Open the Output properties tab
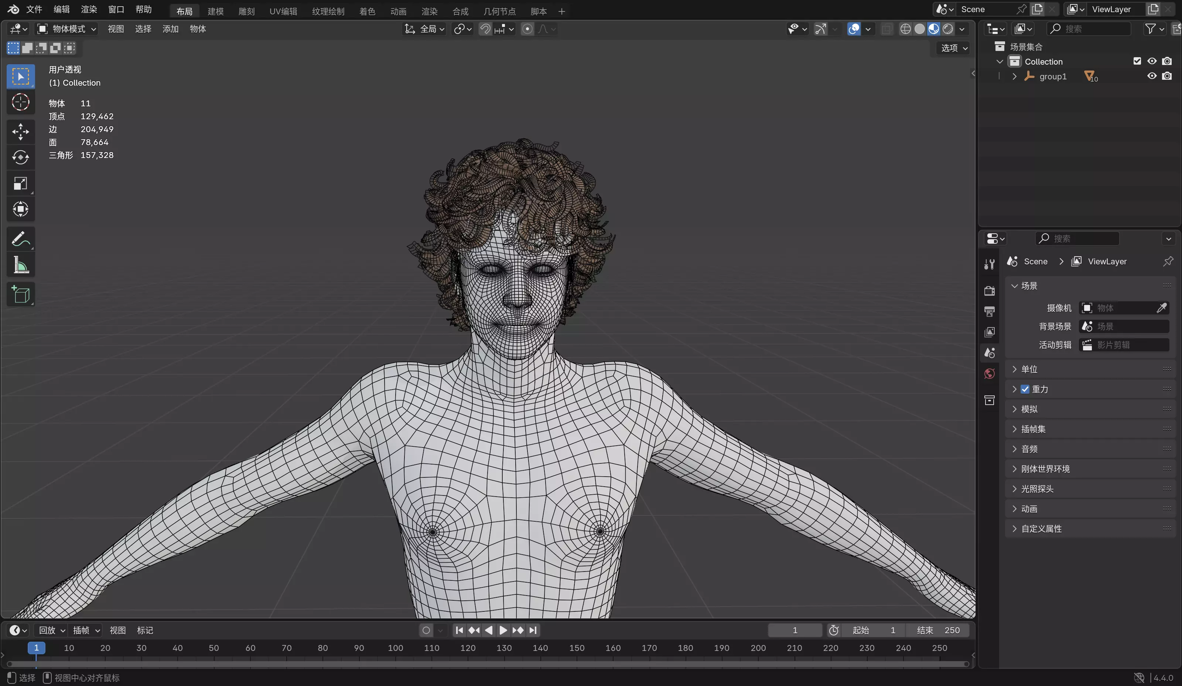The image size is (1182, 686). point(990,311)
